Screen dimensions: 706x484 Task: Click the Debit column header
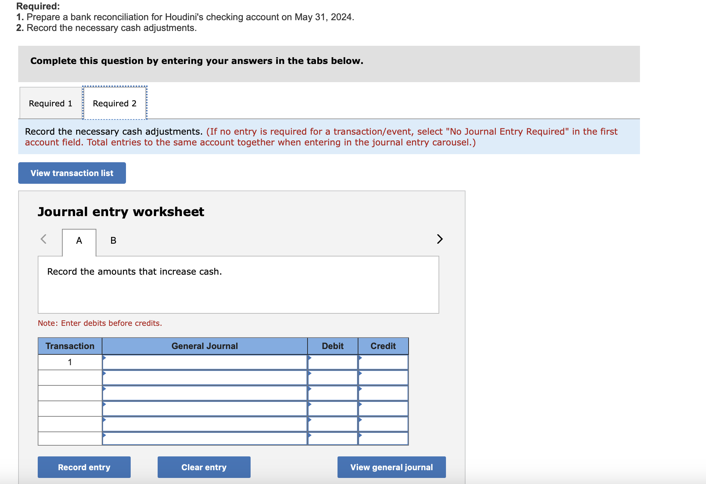click(x=332, y=346)
